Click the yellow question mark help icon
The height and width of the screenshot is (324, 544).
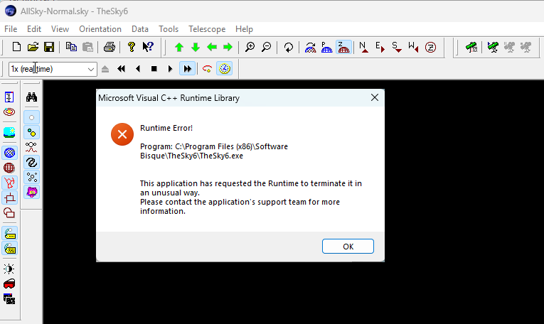(132, 47)
